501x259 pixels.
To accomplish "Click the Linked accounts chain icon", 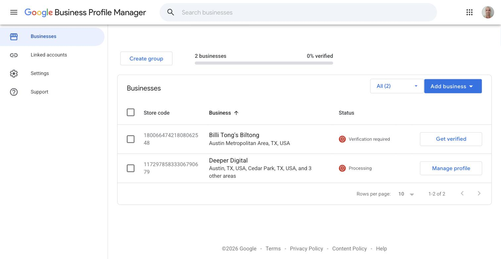I will pyautogui.click(x=14, y=55).
